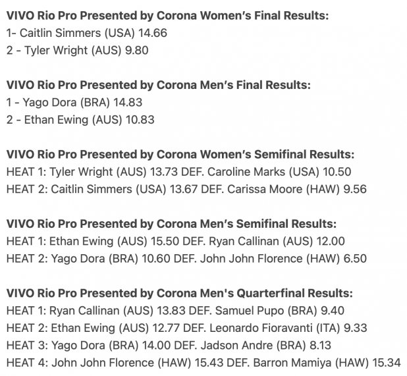407x376 pixels.
Task: Click the Caroline Marks (USA) 10.50 text
Action: (279, 172)
